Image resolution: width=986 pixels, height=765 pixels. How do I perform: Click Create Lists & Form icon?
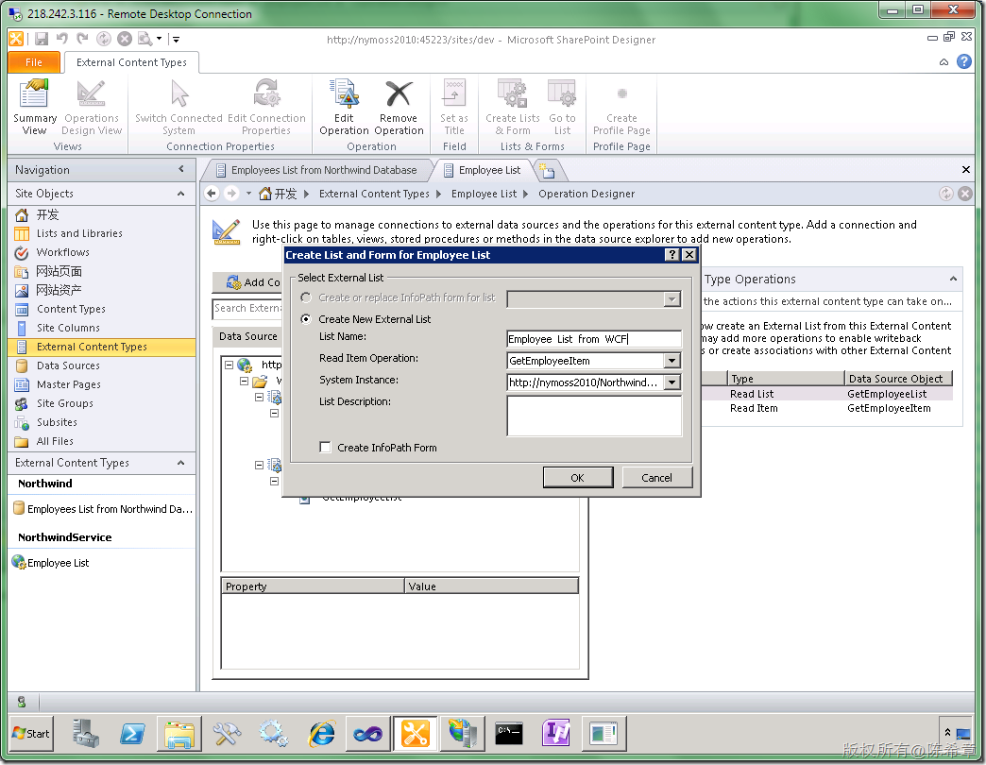click(x=513, y=108)
